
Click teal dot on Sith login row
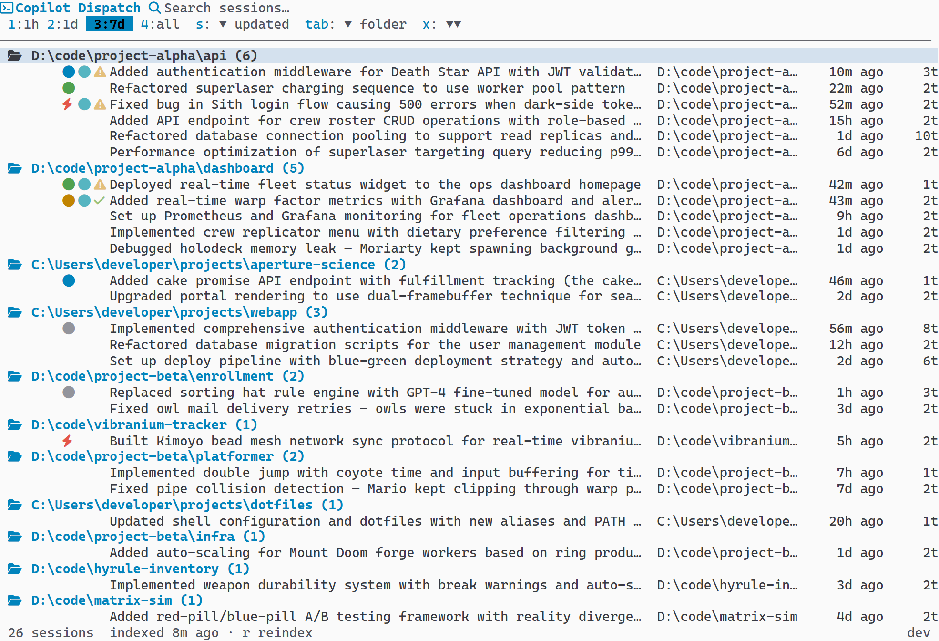pyautogui.click(x=84, y=104)
